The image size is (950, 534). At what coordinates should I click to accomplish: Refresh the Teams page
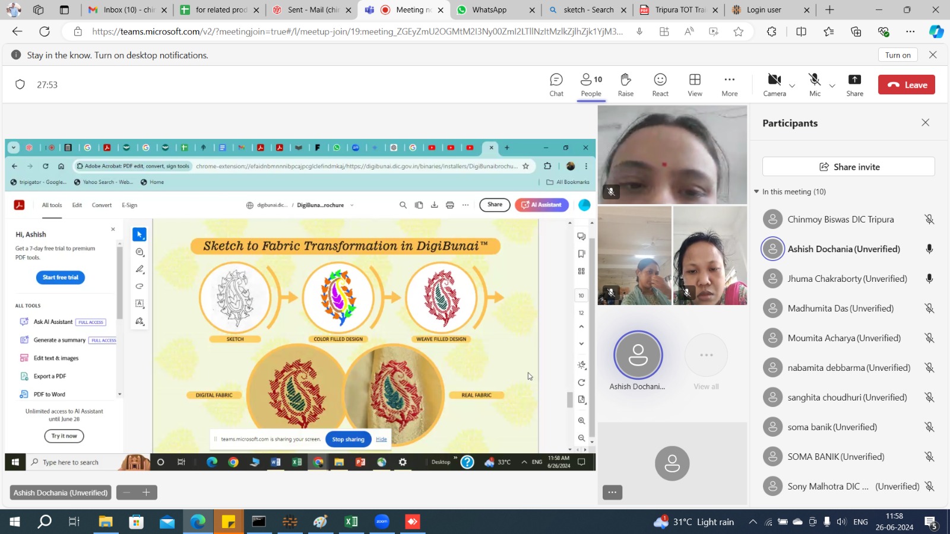[x=45, y=31]
